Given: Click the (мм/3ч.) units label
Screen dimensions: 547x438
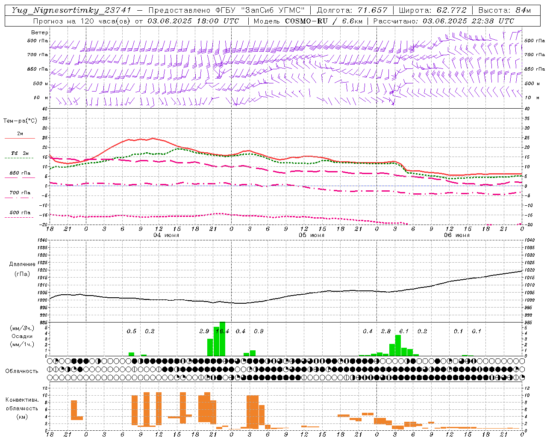Looking at the screenshot, I should (x=22, y=328).
